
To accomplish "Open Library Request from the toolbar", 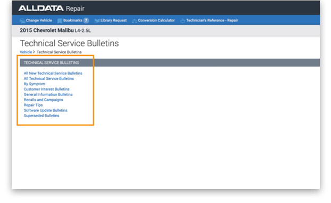I will [x=113, y=20].
